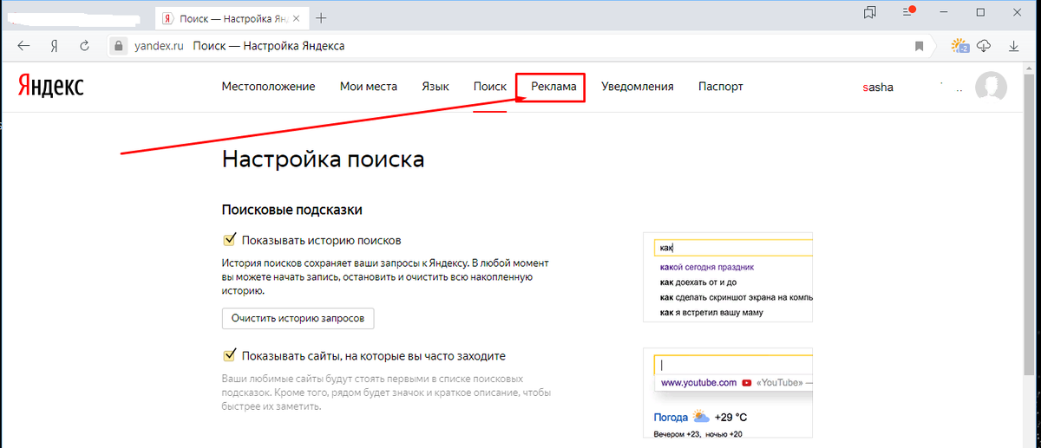Uncheck 'Показывать историю поисков'
1041x448 pixels.
click(230, 240)
